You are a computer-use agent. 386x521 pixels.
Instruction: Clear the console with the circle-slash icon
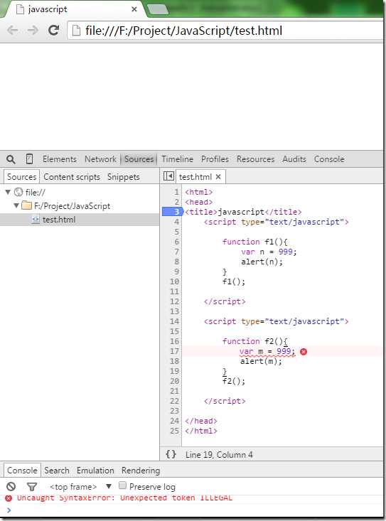[x=11, y=487]
